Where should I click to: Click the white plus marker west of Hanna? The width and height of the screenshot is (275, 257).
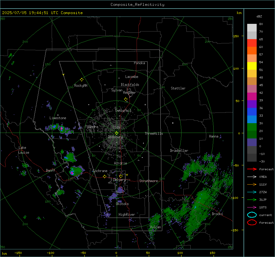point(173,123)
